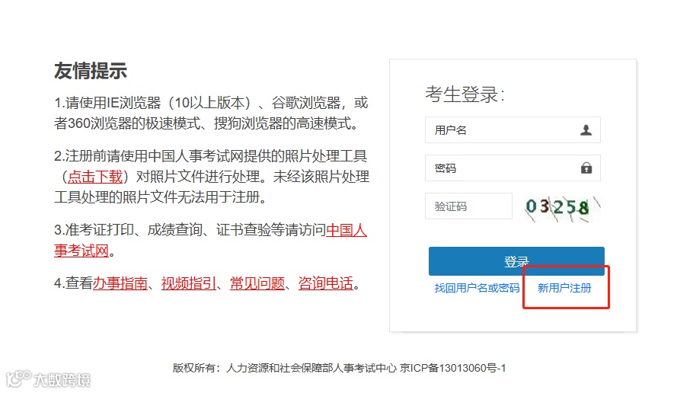Focus the 用户名 input field
The image size is (693, 393).
coord(513,130)
